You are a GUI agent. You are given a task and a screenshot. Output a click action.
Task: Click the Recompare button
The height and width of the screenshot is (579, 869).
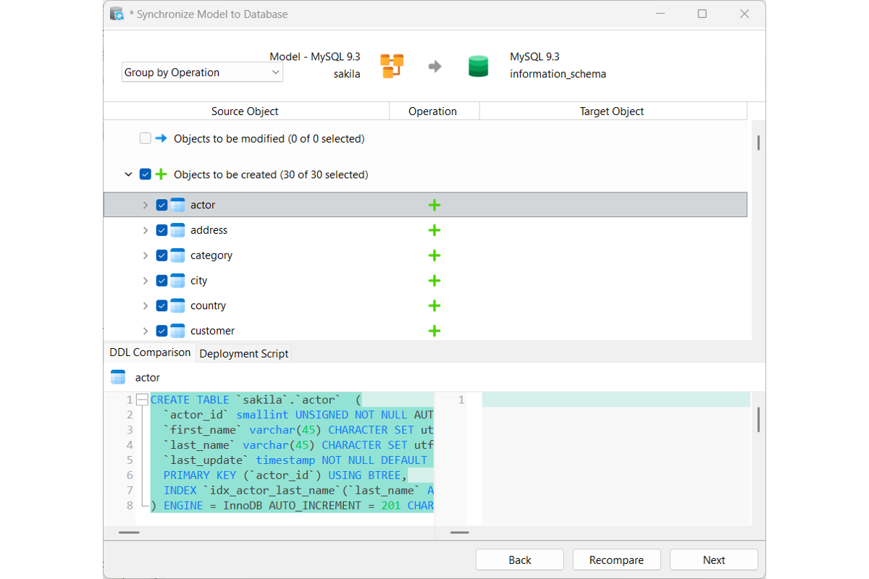coord(616,559)
